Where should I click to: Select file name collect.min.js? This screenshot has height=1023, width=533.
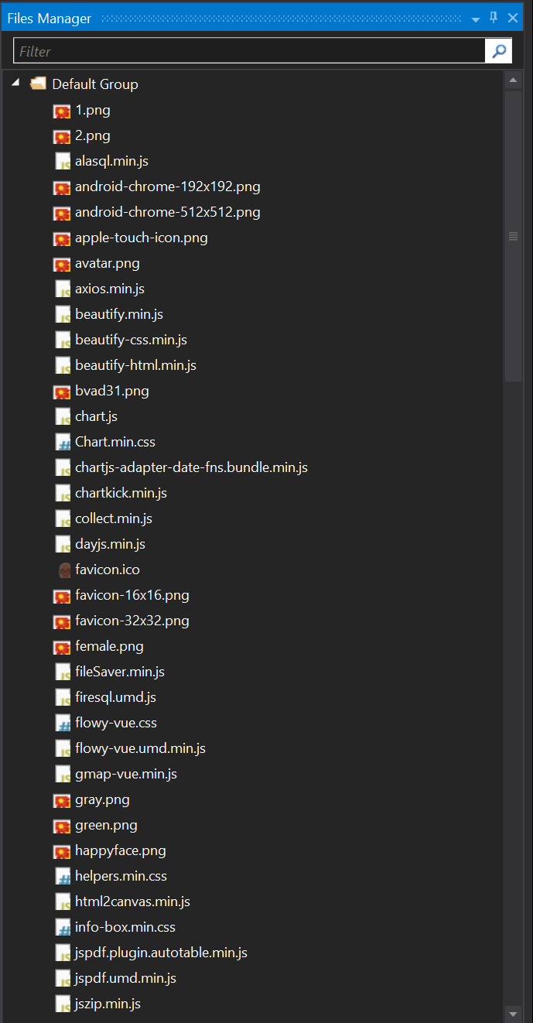click(x=114, y=518)
